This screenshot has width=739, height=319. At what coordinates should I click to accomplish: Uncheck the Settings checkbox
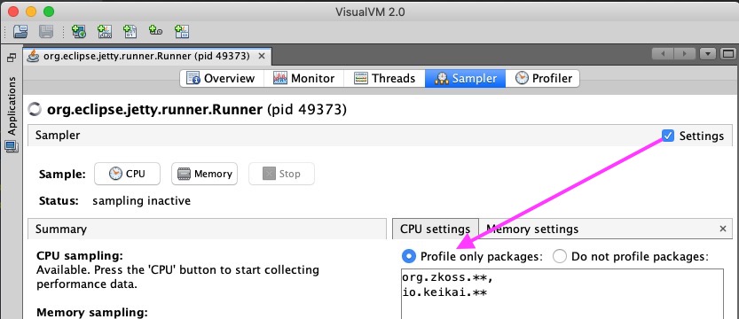click(668, 136)
